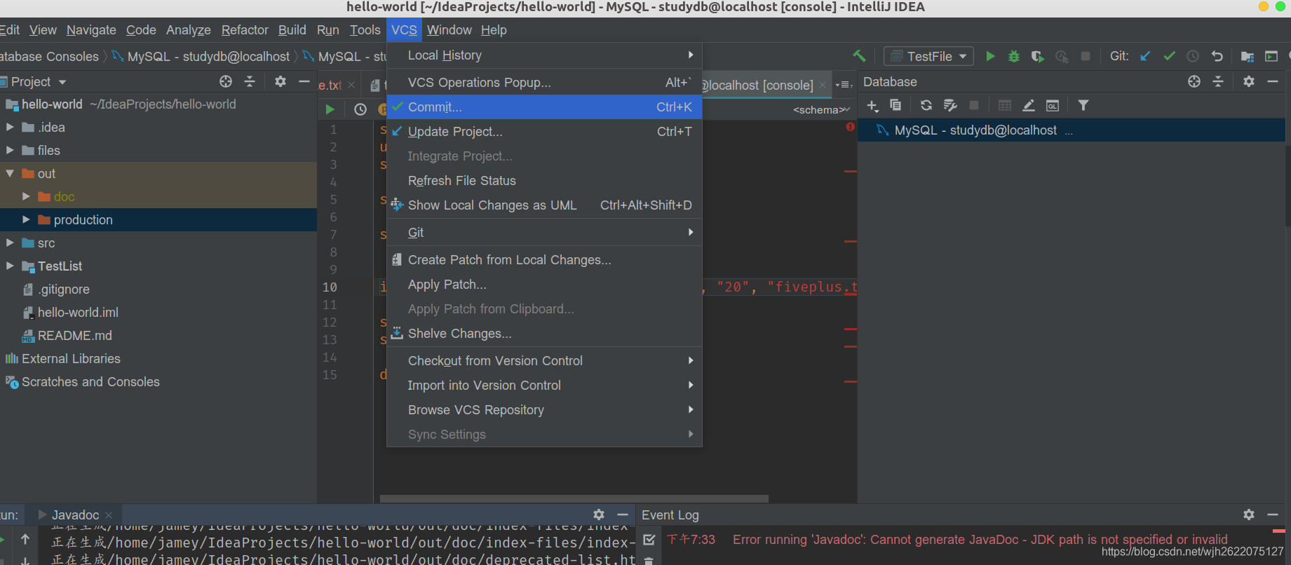This screenshot has width=1291, height=565.
Task: Open Database panel gear settings
Action: tap(1249, 81)
